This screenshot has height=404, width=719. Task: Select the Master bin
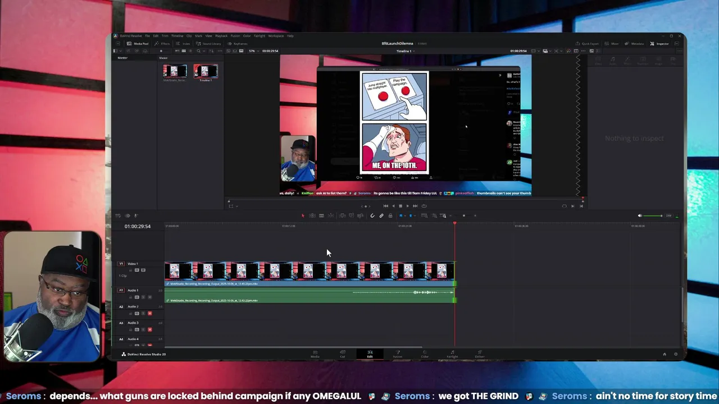point(122,58)
